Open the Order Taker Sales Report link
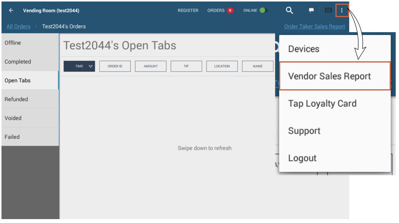Viewport: 399px width, 223px height. [315, 26]
